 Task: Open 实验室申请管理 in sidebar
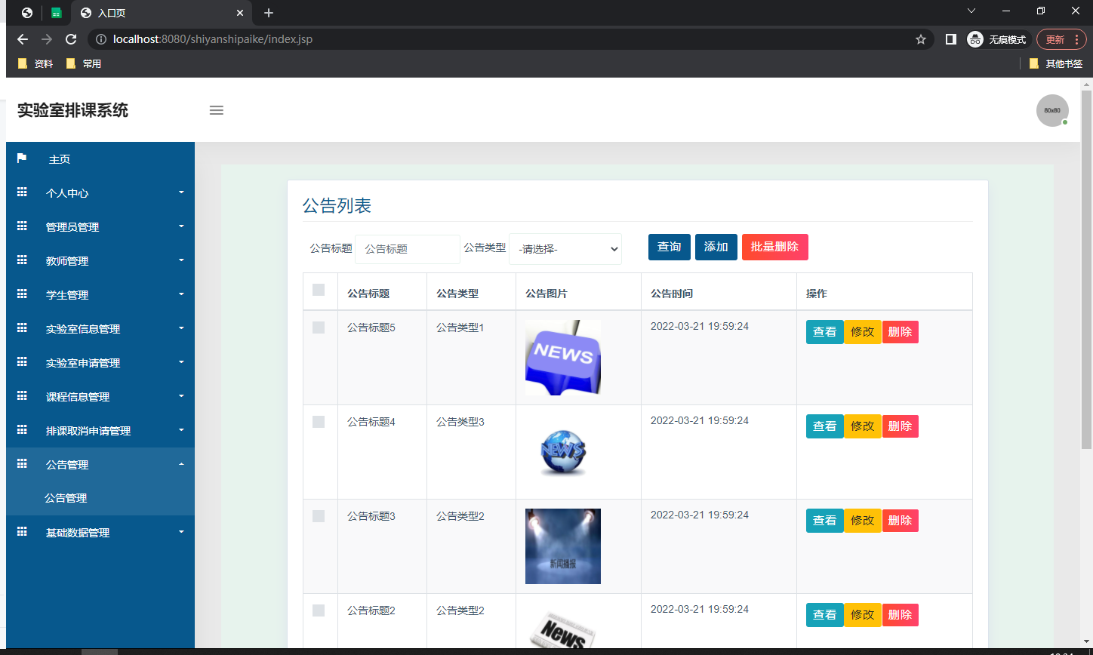100,363
